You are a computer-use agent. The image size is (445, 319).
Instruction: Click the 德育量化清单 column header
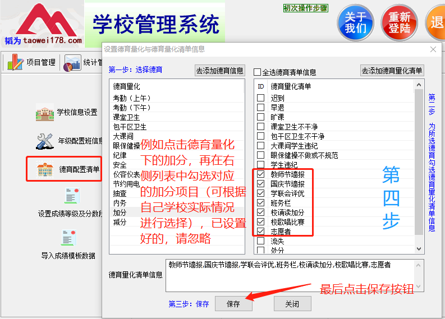341,86
